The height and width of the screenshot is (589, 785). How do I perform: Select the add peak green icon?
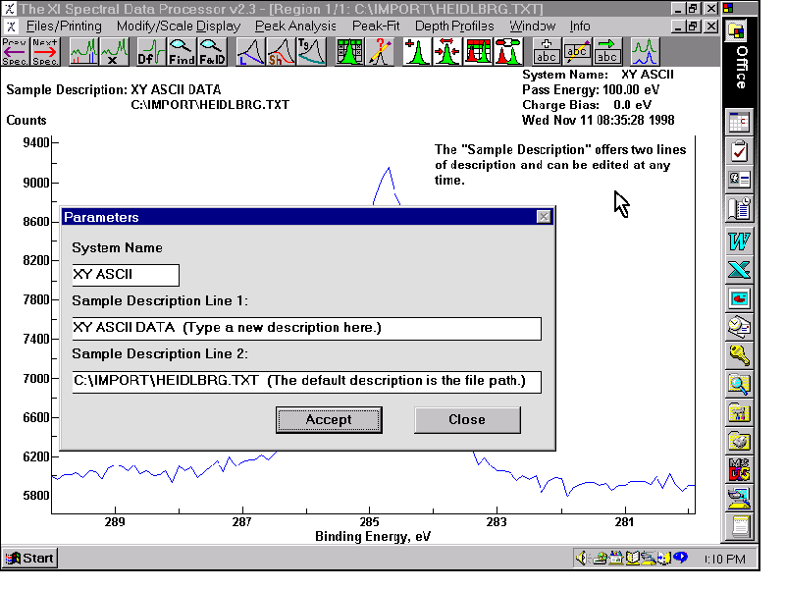click(418, 50)
